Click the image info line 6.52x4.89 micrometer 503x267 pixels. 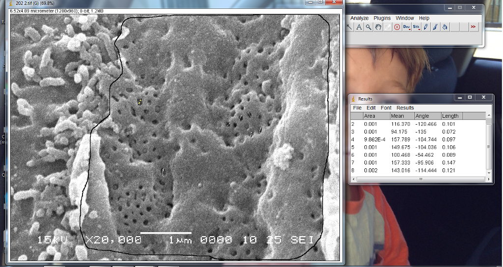click(57, 11)
